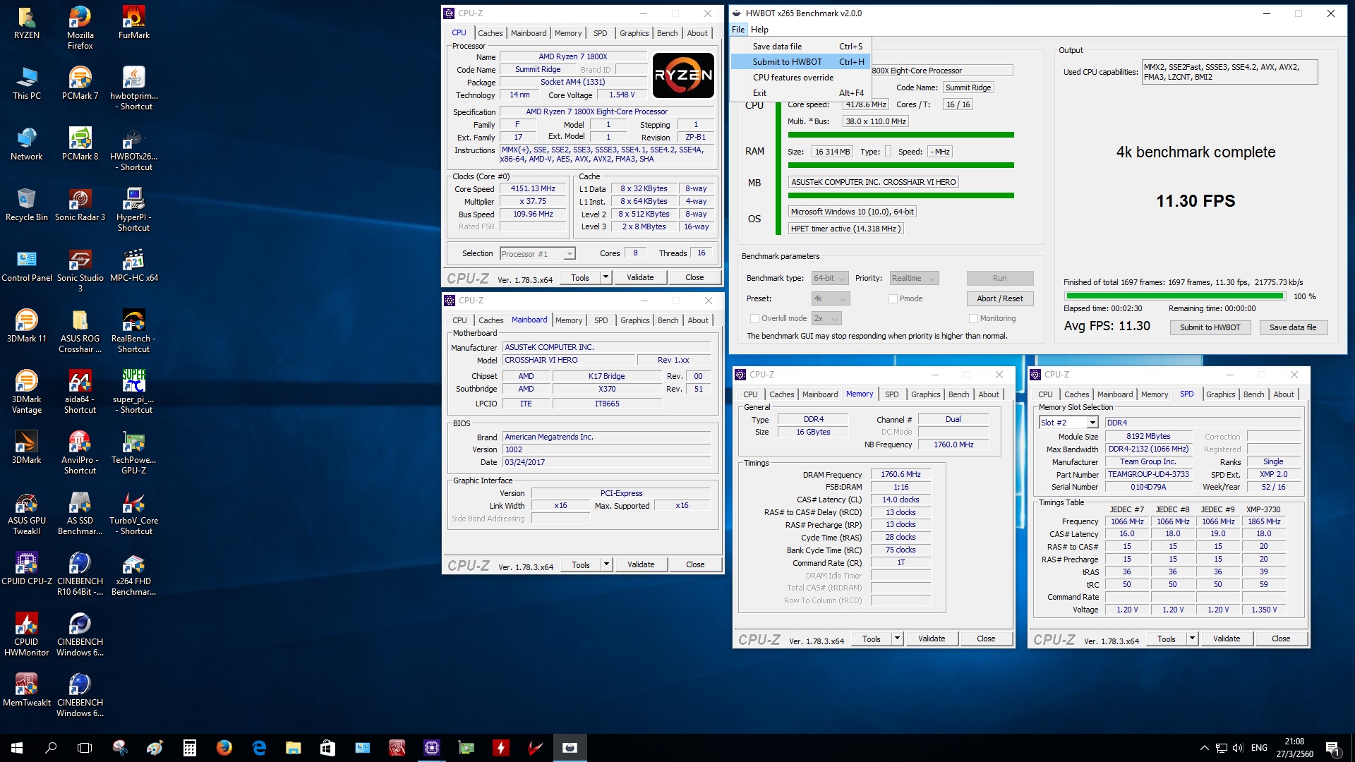Image resolution: width=1355 pixels, height=762 pixels.
Task: Expand Tools arrow in Memory window
Action: 897,639
